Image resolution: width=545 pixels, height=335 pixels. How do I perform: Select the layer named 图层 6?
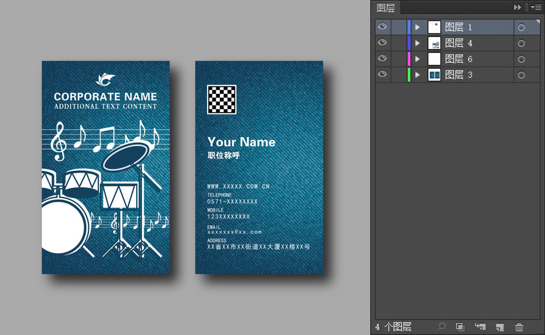[x=458, y=59]
